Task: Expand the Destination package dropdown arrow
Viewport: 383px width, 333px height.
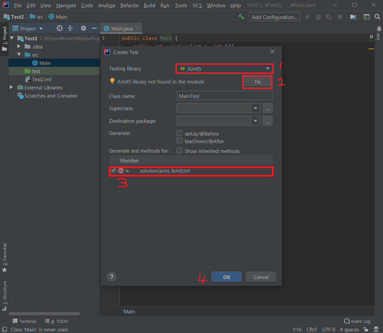Action: coord(255,121)
